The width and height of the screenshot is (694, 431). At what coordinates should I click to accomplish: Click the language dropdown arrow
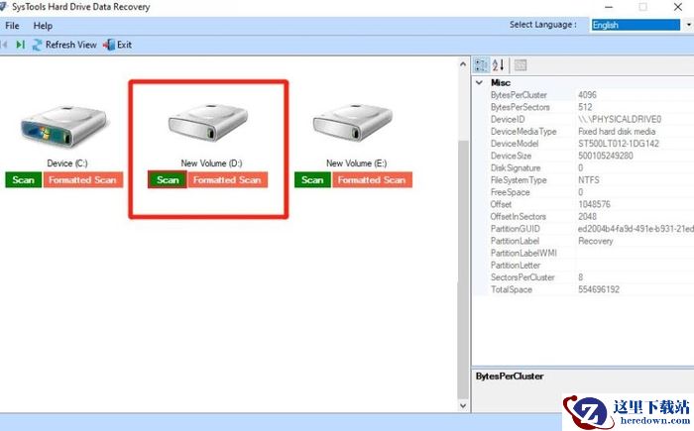(689, 25)
